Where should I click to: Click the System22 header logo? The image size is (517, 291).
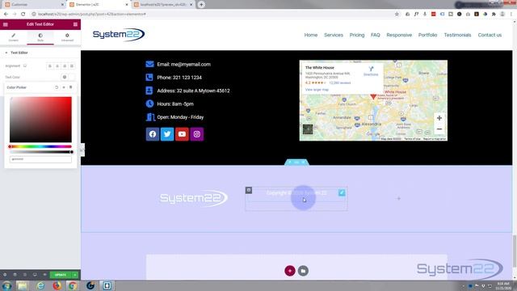(x=119, y=35)
